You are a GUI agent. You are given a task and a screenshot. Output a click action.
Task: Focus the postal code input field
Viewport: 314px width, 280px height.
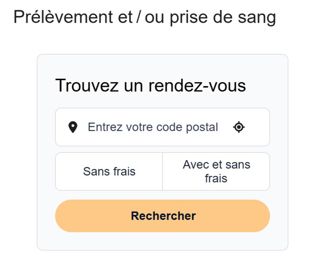[153, 127]
